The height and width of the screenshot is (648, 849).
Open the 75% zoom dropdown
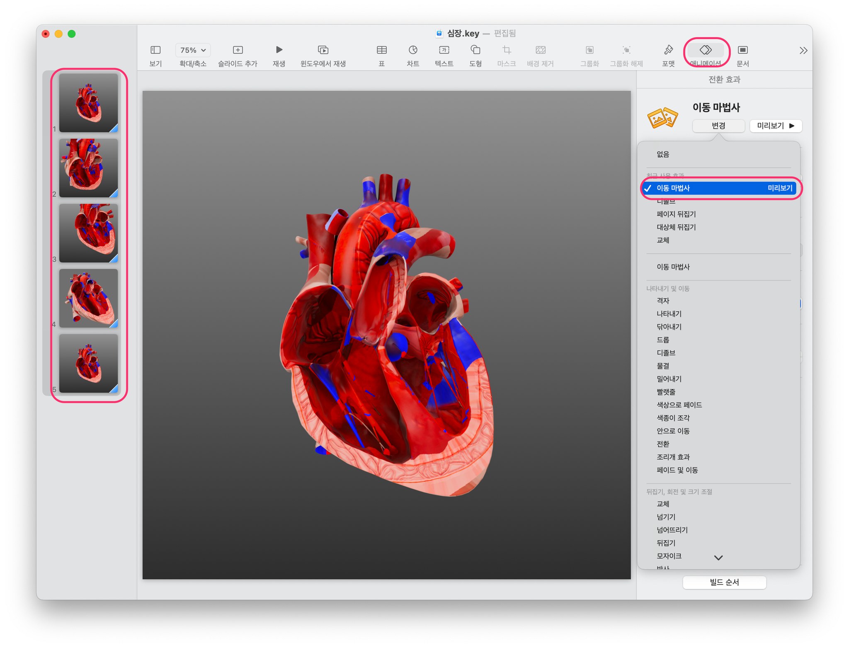click(193, 50)
